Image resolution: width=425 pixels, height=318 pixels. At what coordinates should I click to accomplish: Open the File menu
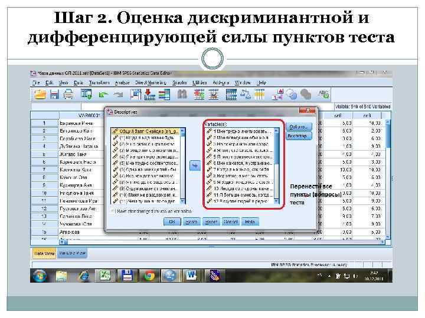pos(36,83)
